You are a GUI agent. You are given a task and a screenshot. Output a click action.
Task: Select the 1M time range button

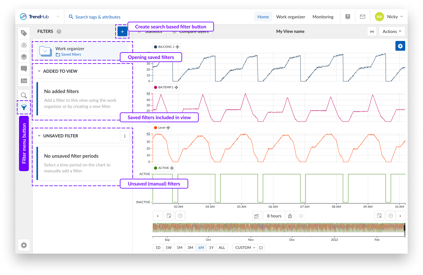[x=180, y=248]
